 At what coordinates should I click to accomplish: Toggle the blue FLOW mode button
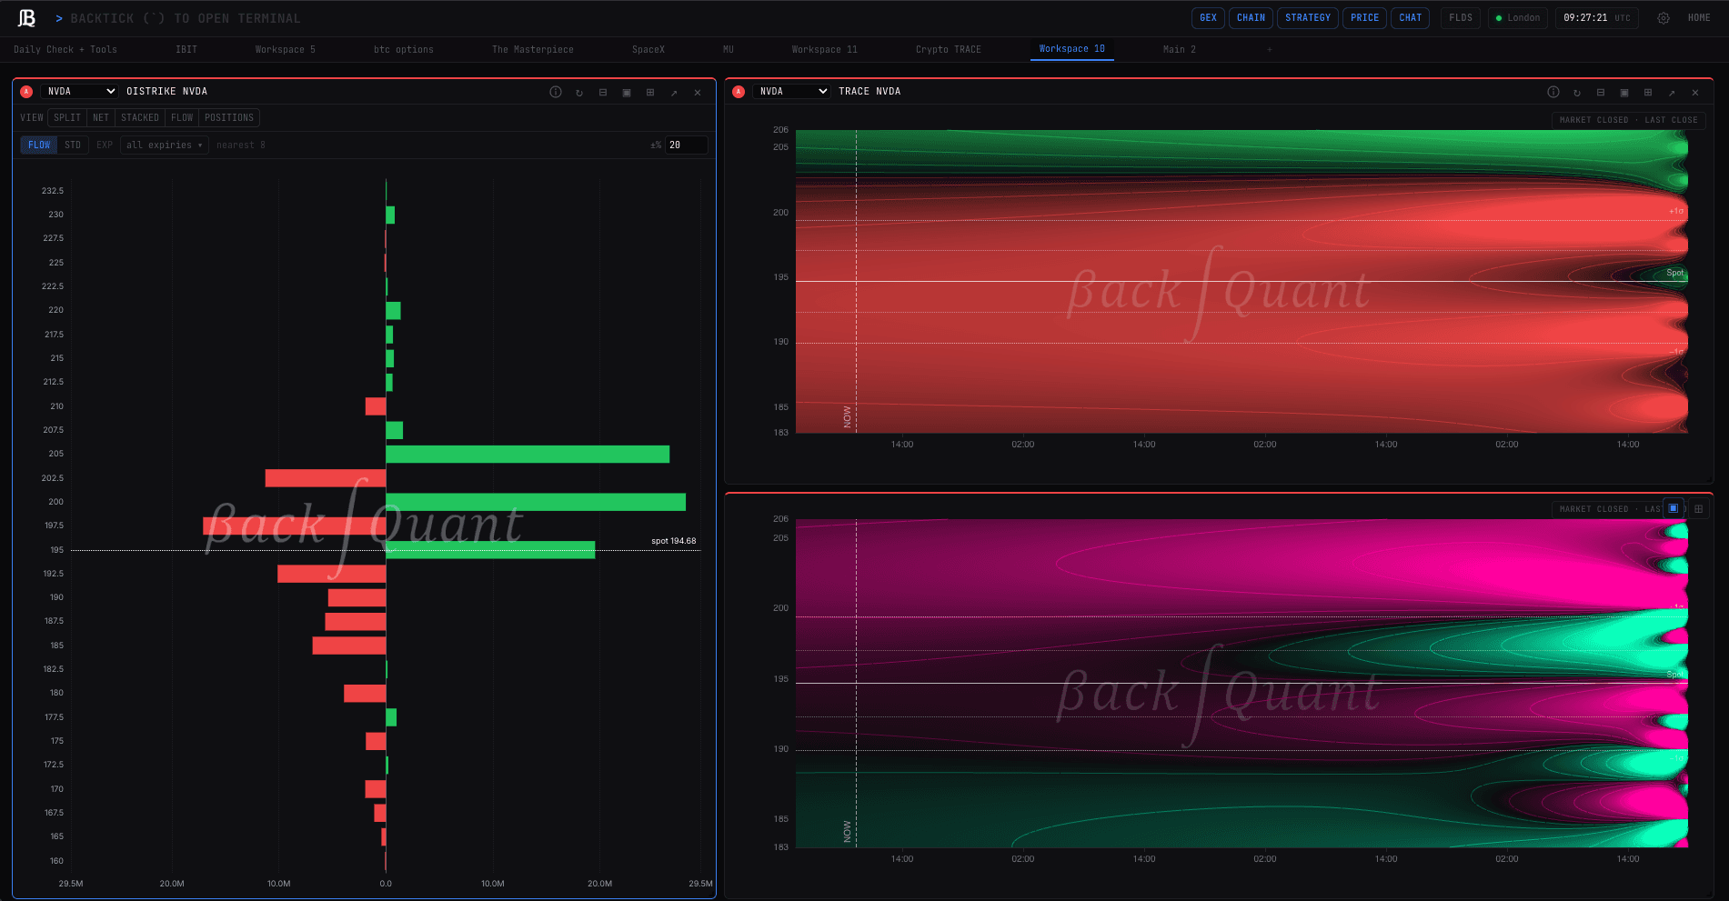pyautogui.click(x=39, y=145)
